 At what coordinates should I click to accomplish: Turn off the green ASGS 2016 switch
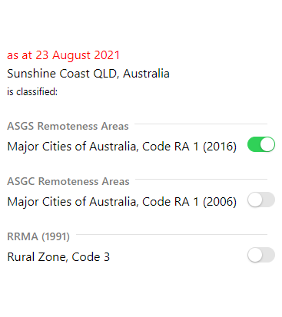(261, 144)
